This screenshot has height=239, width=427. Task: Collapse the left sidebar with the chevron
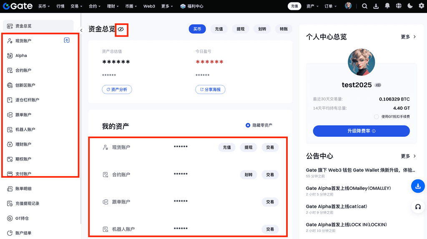tap(81, 30)
